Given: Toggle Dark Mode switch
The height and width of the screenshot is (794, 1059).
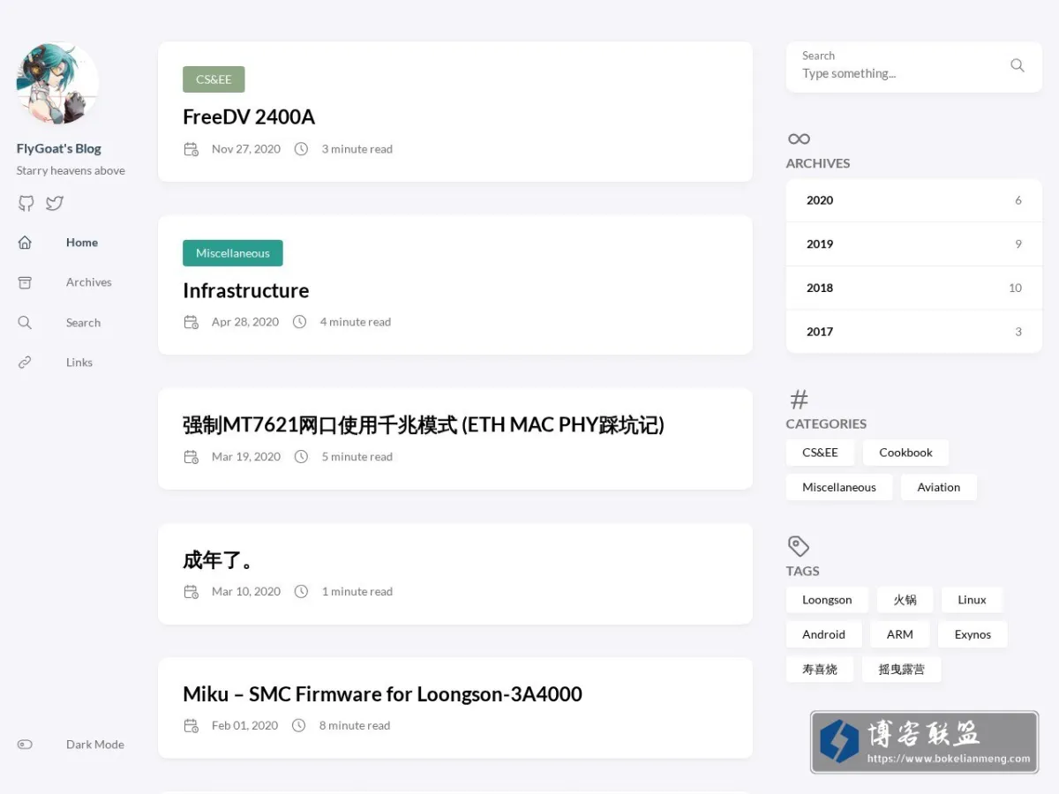Looking at the screenshot, I should (x=25, y=745).
